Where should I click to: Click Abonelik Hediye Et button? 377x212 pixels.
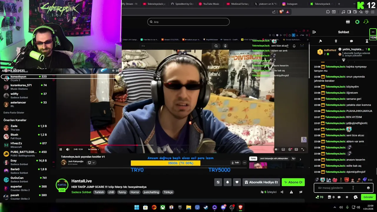(x=261, y=182)
